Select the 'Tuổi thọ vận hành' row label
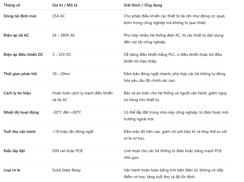244x182 pixels. coord(20,132)
